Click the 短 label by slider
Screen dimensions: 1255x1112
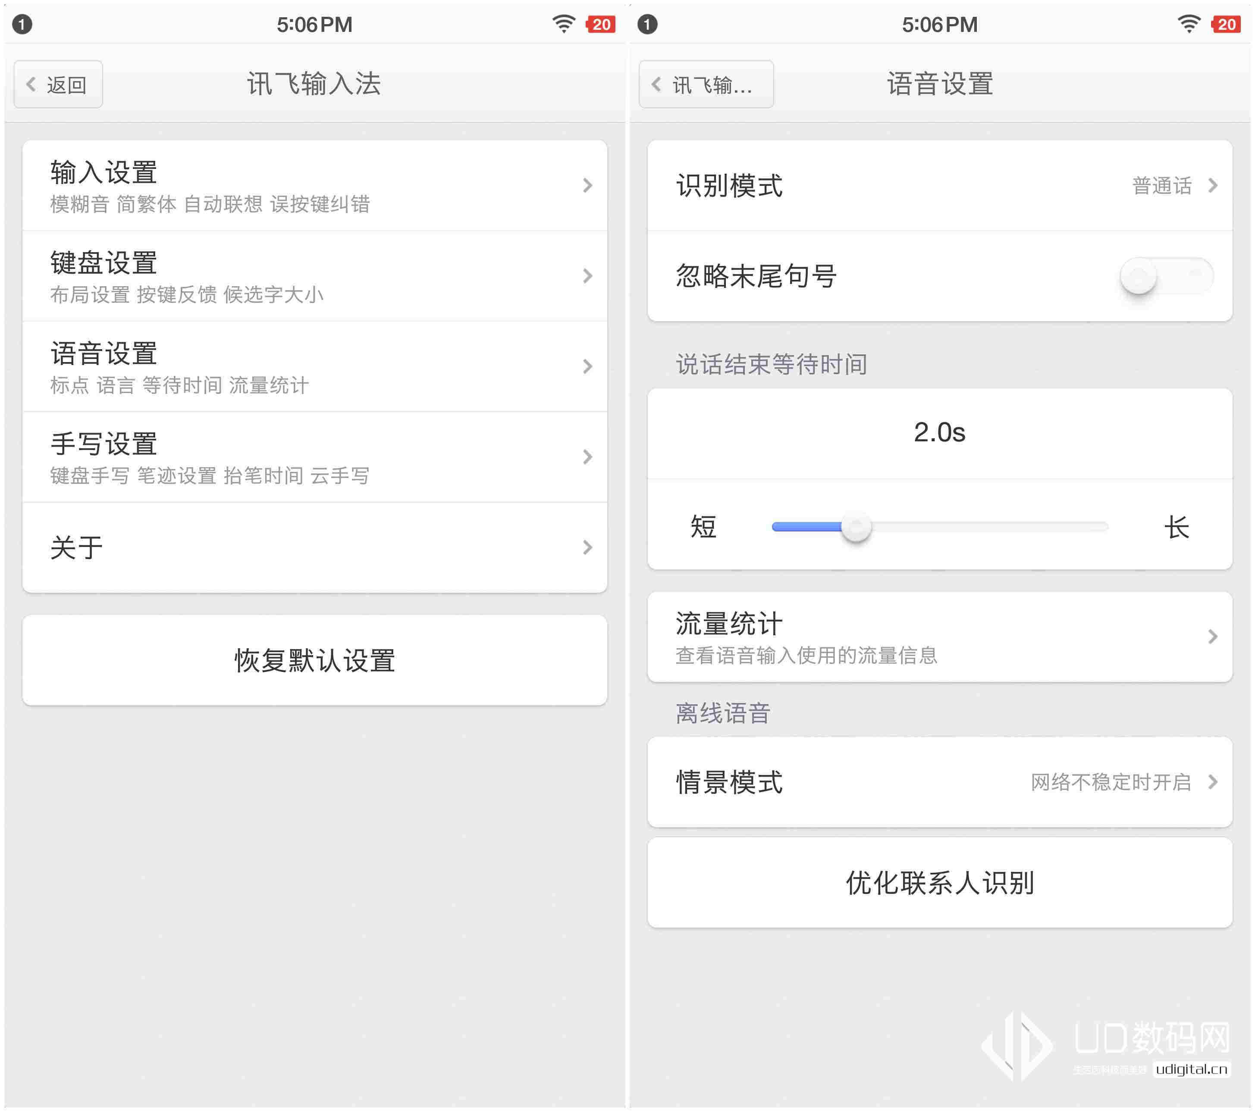pyautogui.click(x=704, y=527)
